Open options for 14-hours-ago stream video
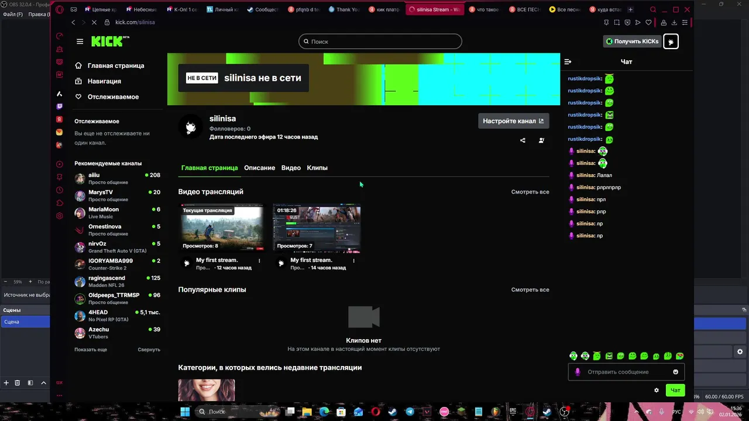The height and width of the screenshot is (421, 749). [354, 261]
